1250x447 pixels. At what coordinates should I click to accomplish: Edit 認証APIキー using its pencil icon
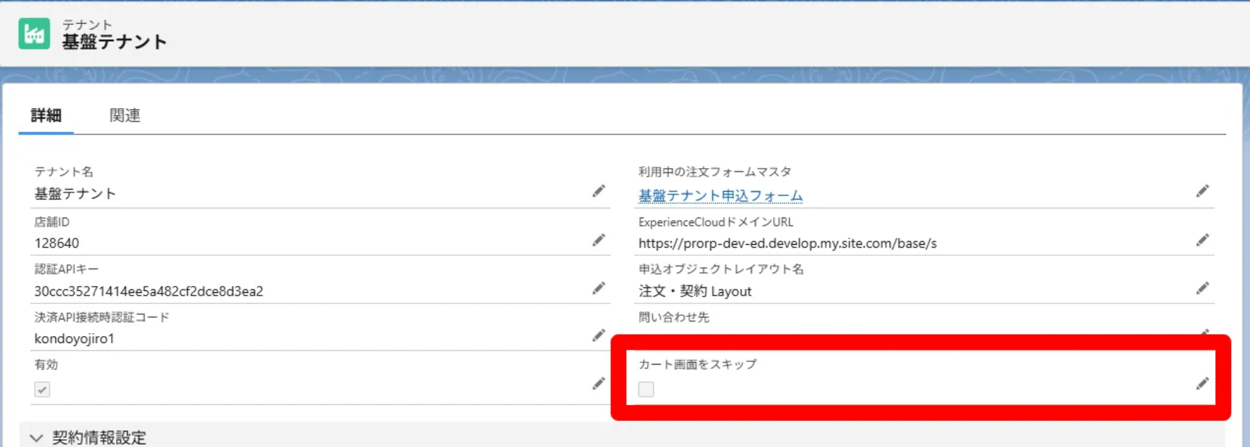[x=598, y=289]
